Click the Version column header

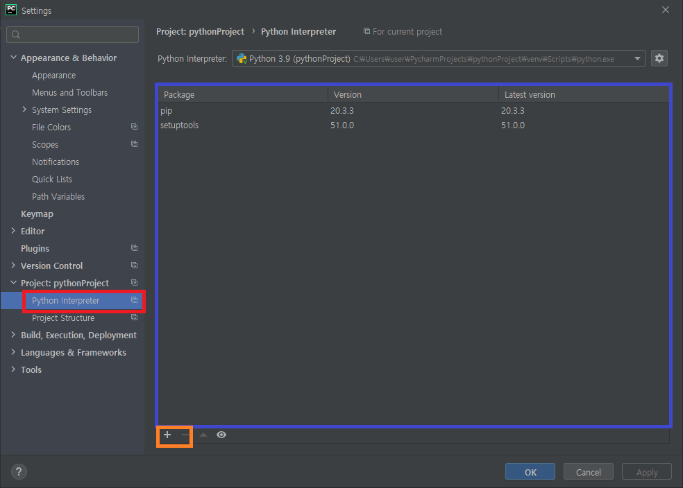click(x=413, y=94)
